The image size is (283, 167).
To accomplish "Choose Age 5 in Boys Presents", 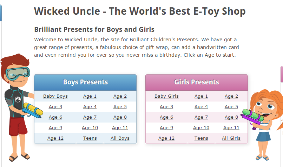I will pyautogui.click(x=120, y=107).
